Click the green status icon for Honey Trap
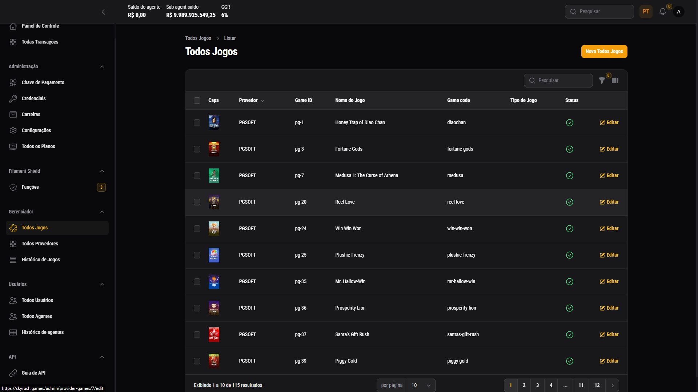Image resolution: width=698 pixels, height=392 pixels. (570, 123)
